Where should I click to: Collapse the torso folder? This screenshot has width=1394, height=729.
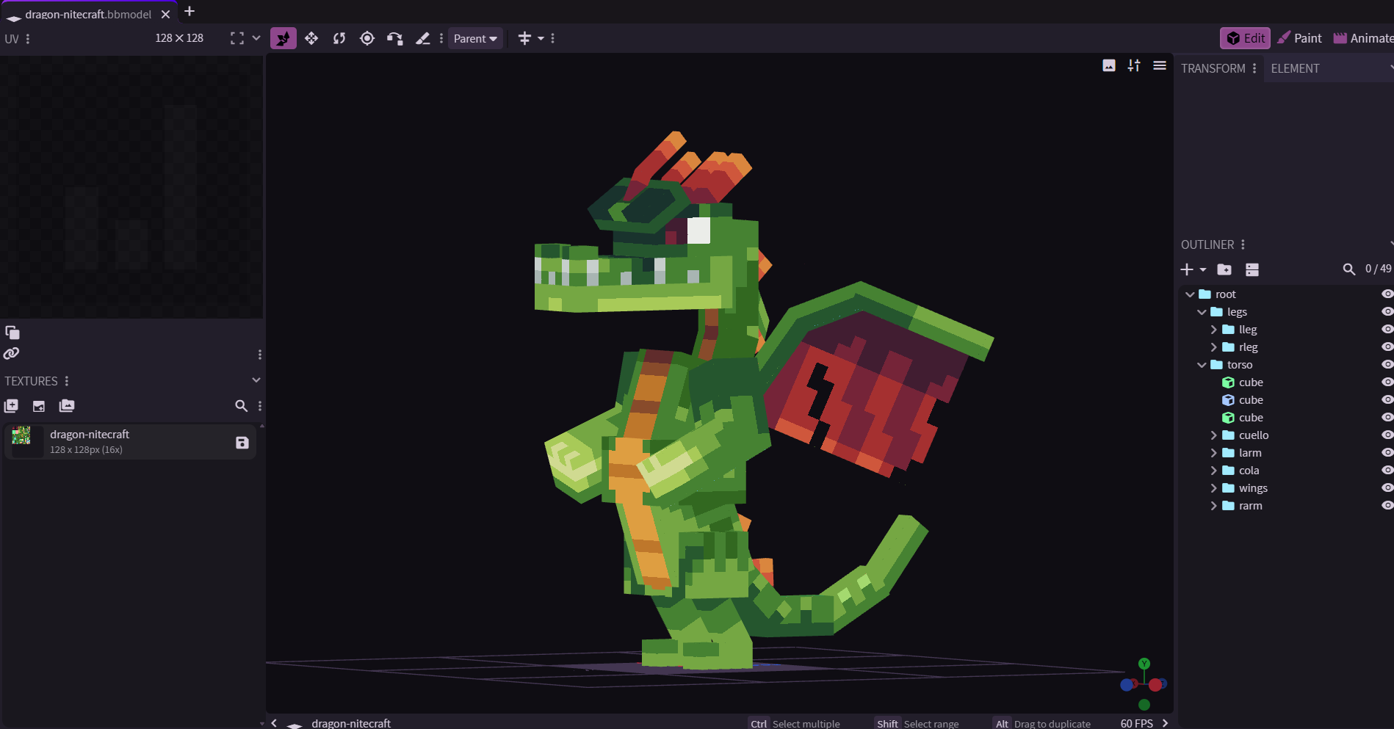1202,365
